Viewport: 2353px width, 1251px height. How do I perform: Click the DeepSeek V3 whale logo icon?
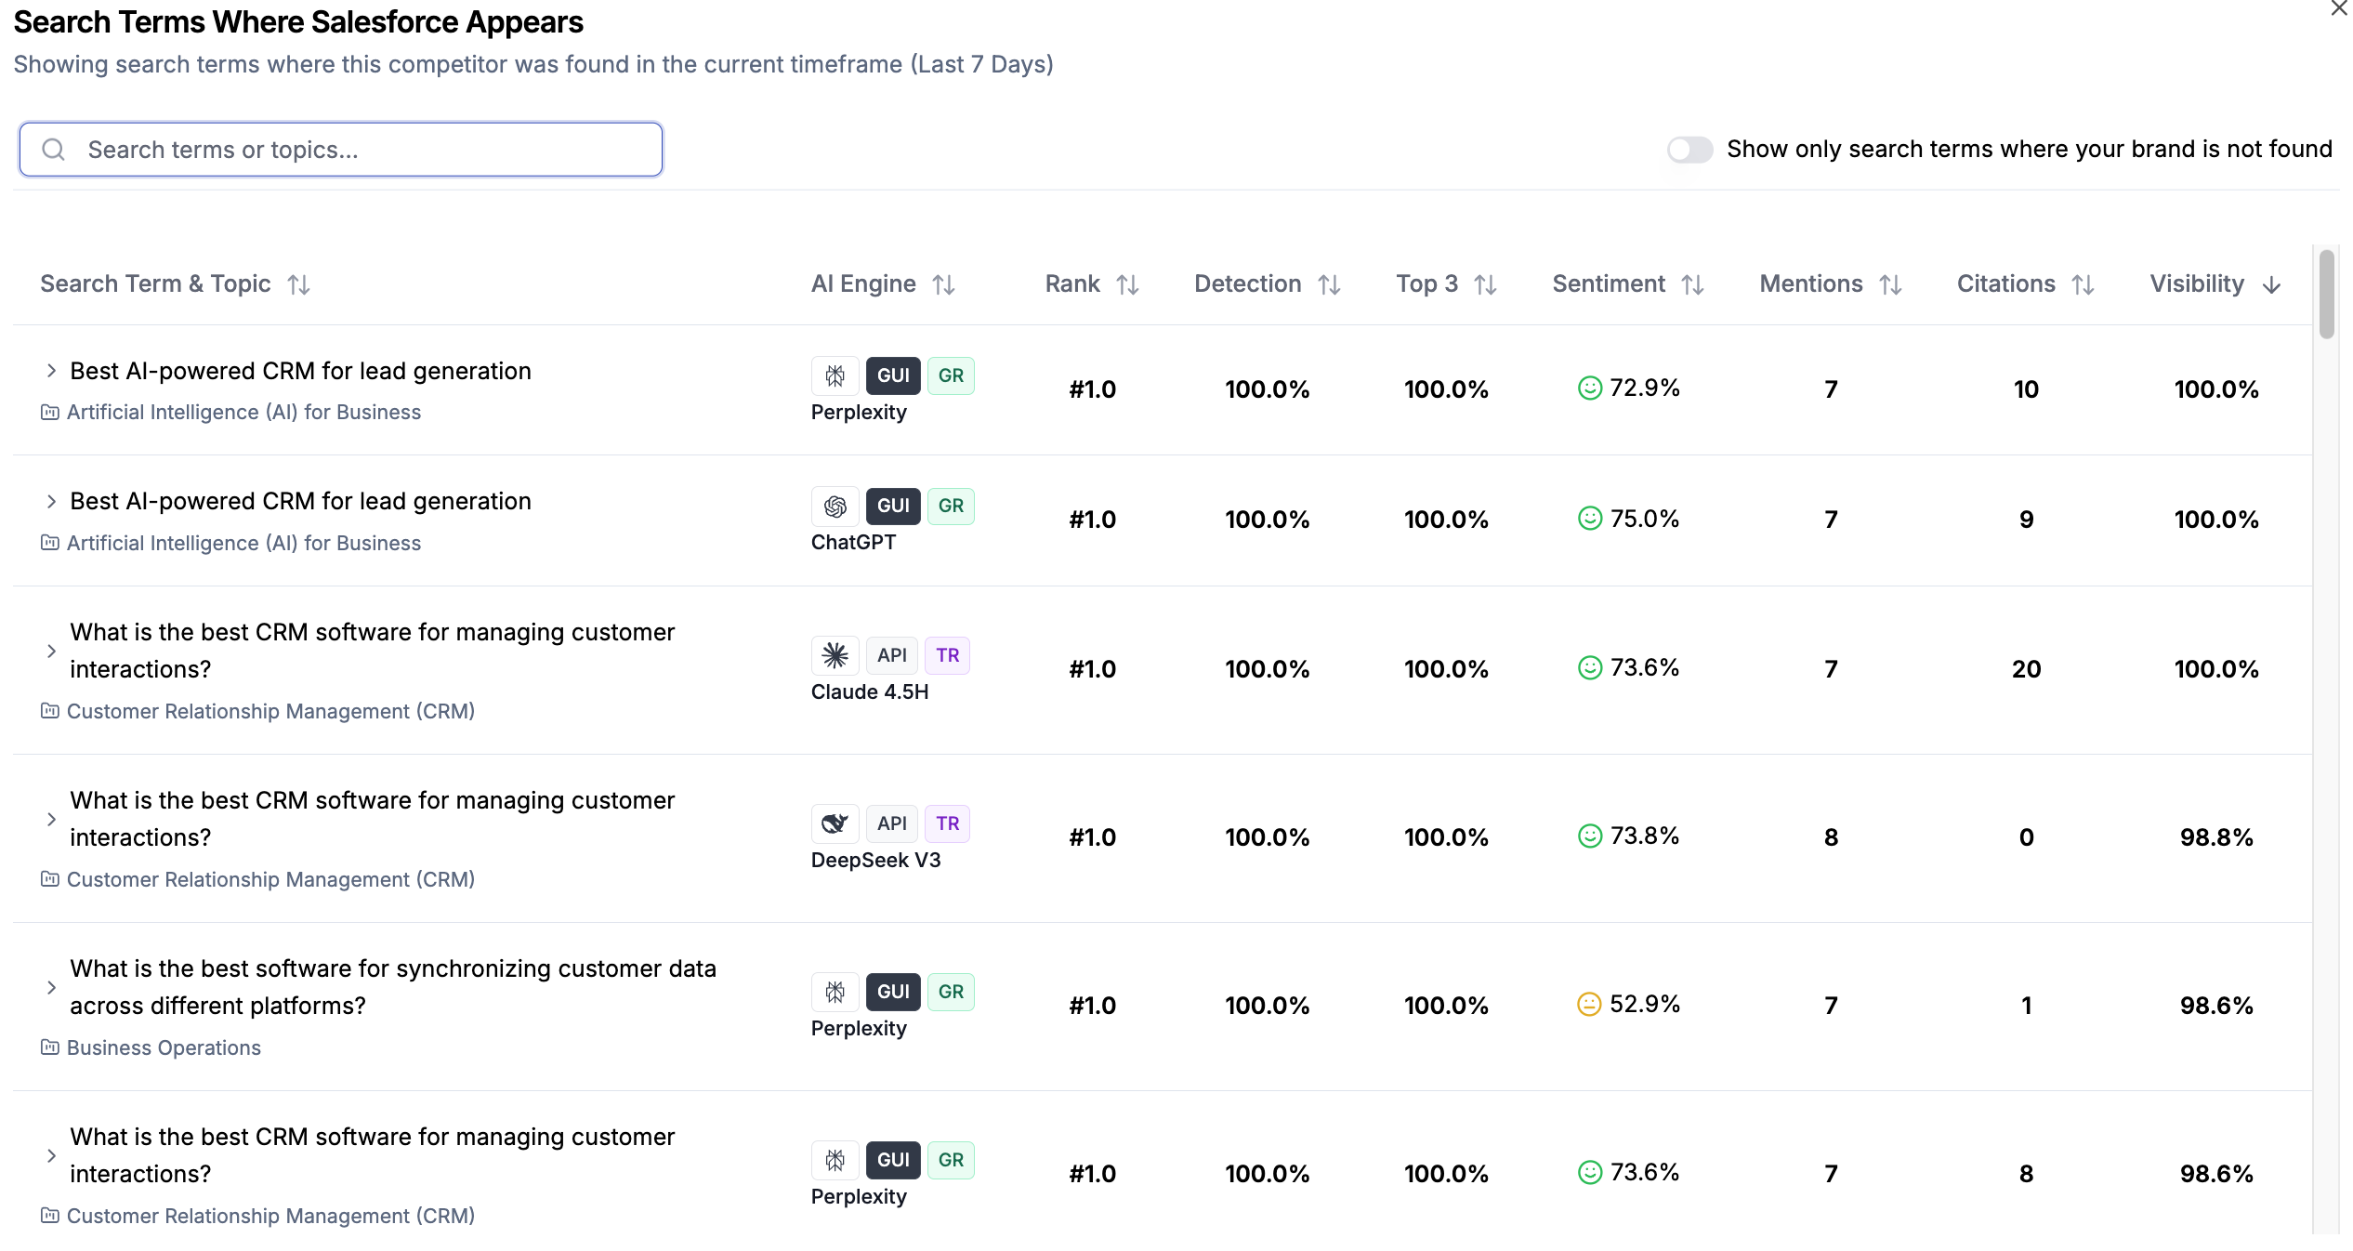[835, 823]
